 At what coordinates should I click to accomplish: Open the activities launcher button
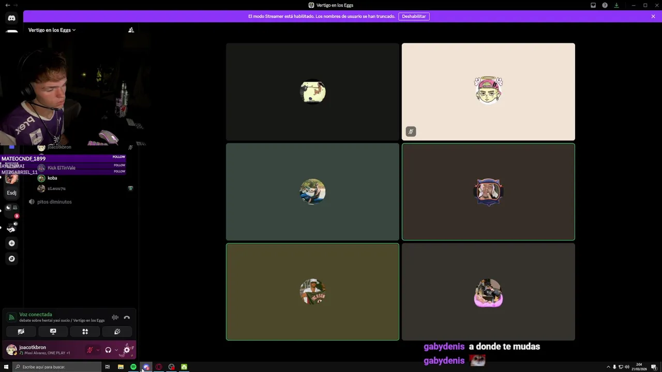[x=85, y=332]
